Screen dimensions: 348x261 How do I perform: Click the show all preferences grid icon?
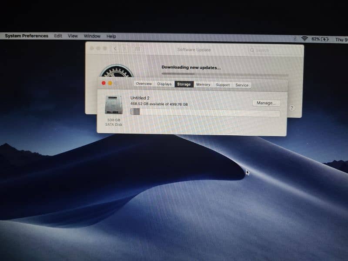[137, 49]
